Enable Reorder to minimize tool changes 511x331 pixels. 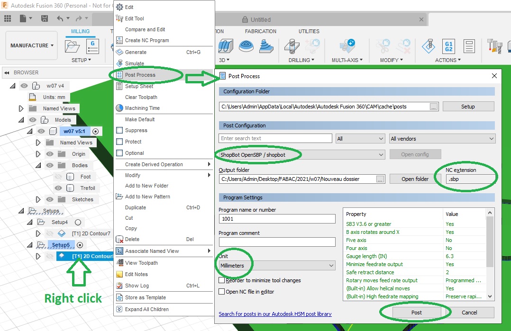tap(222, 280)
